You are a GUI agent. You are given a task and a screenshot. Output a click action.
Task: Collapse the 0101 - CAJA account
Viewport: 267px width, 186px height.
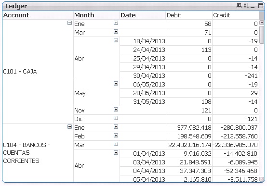pyautogui.click(x=69, y=23)
